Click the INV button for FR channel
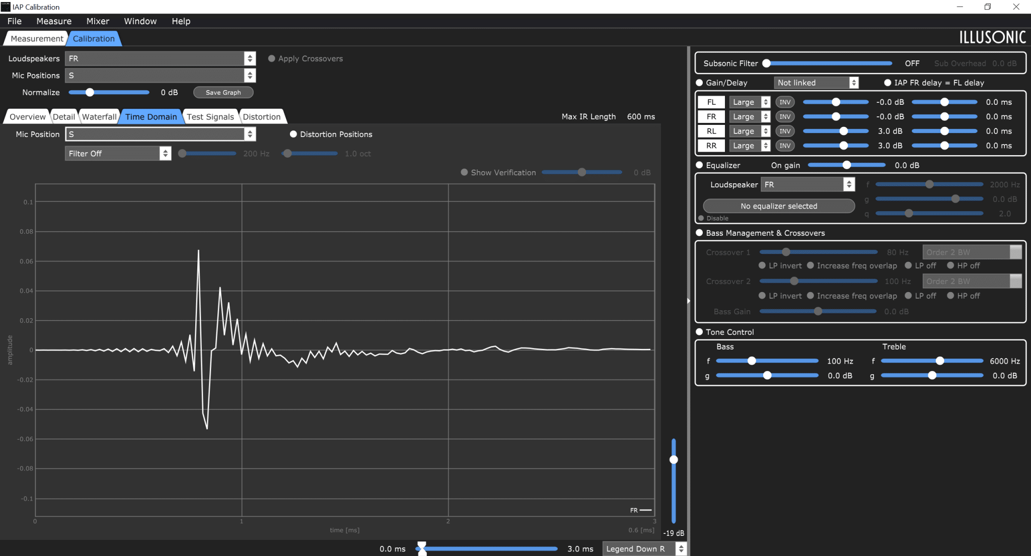This screenshot has height=556, width=1031. tap(785, 116)
